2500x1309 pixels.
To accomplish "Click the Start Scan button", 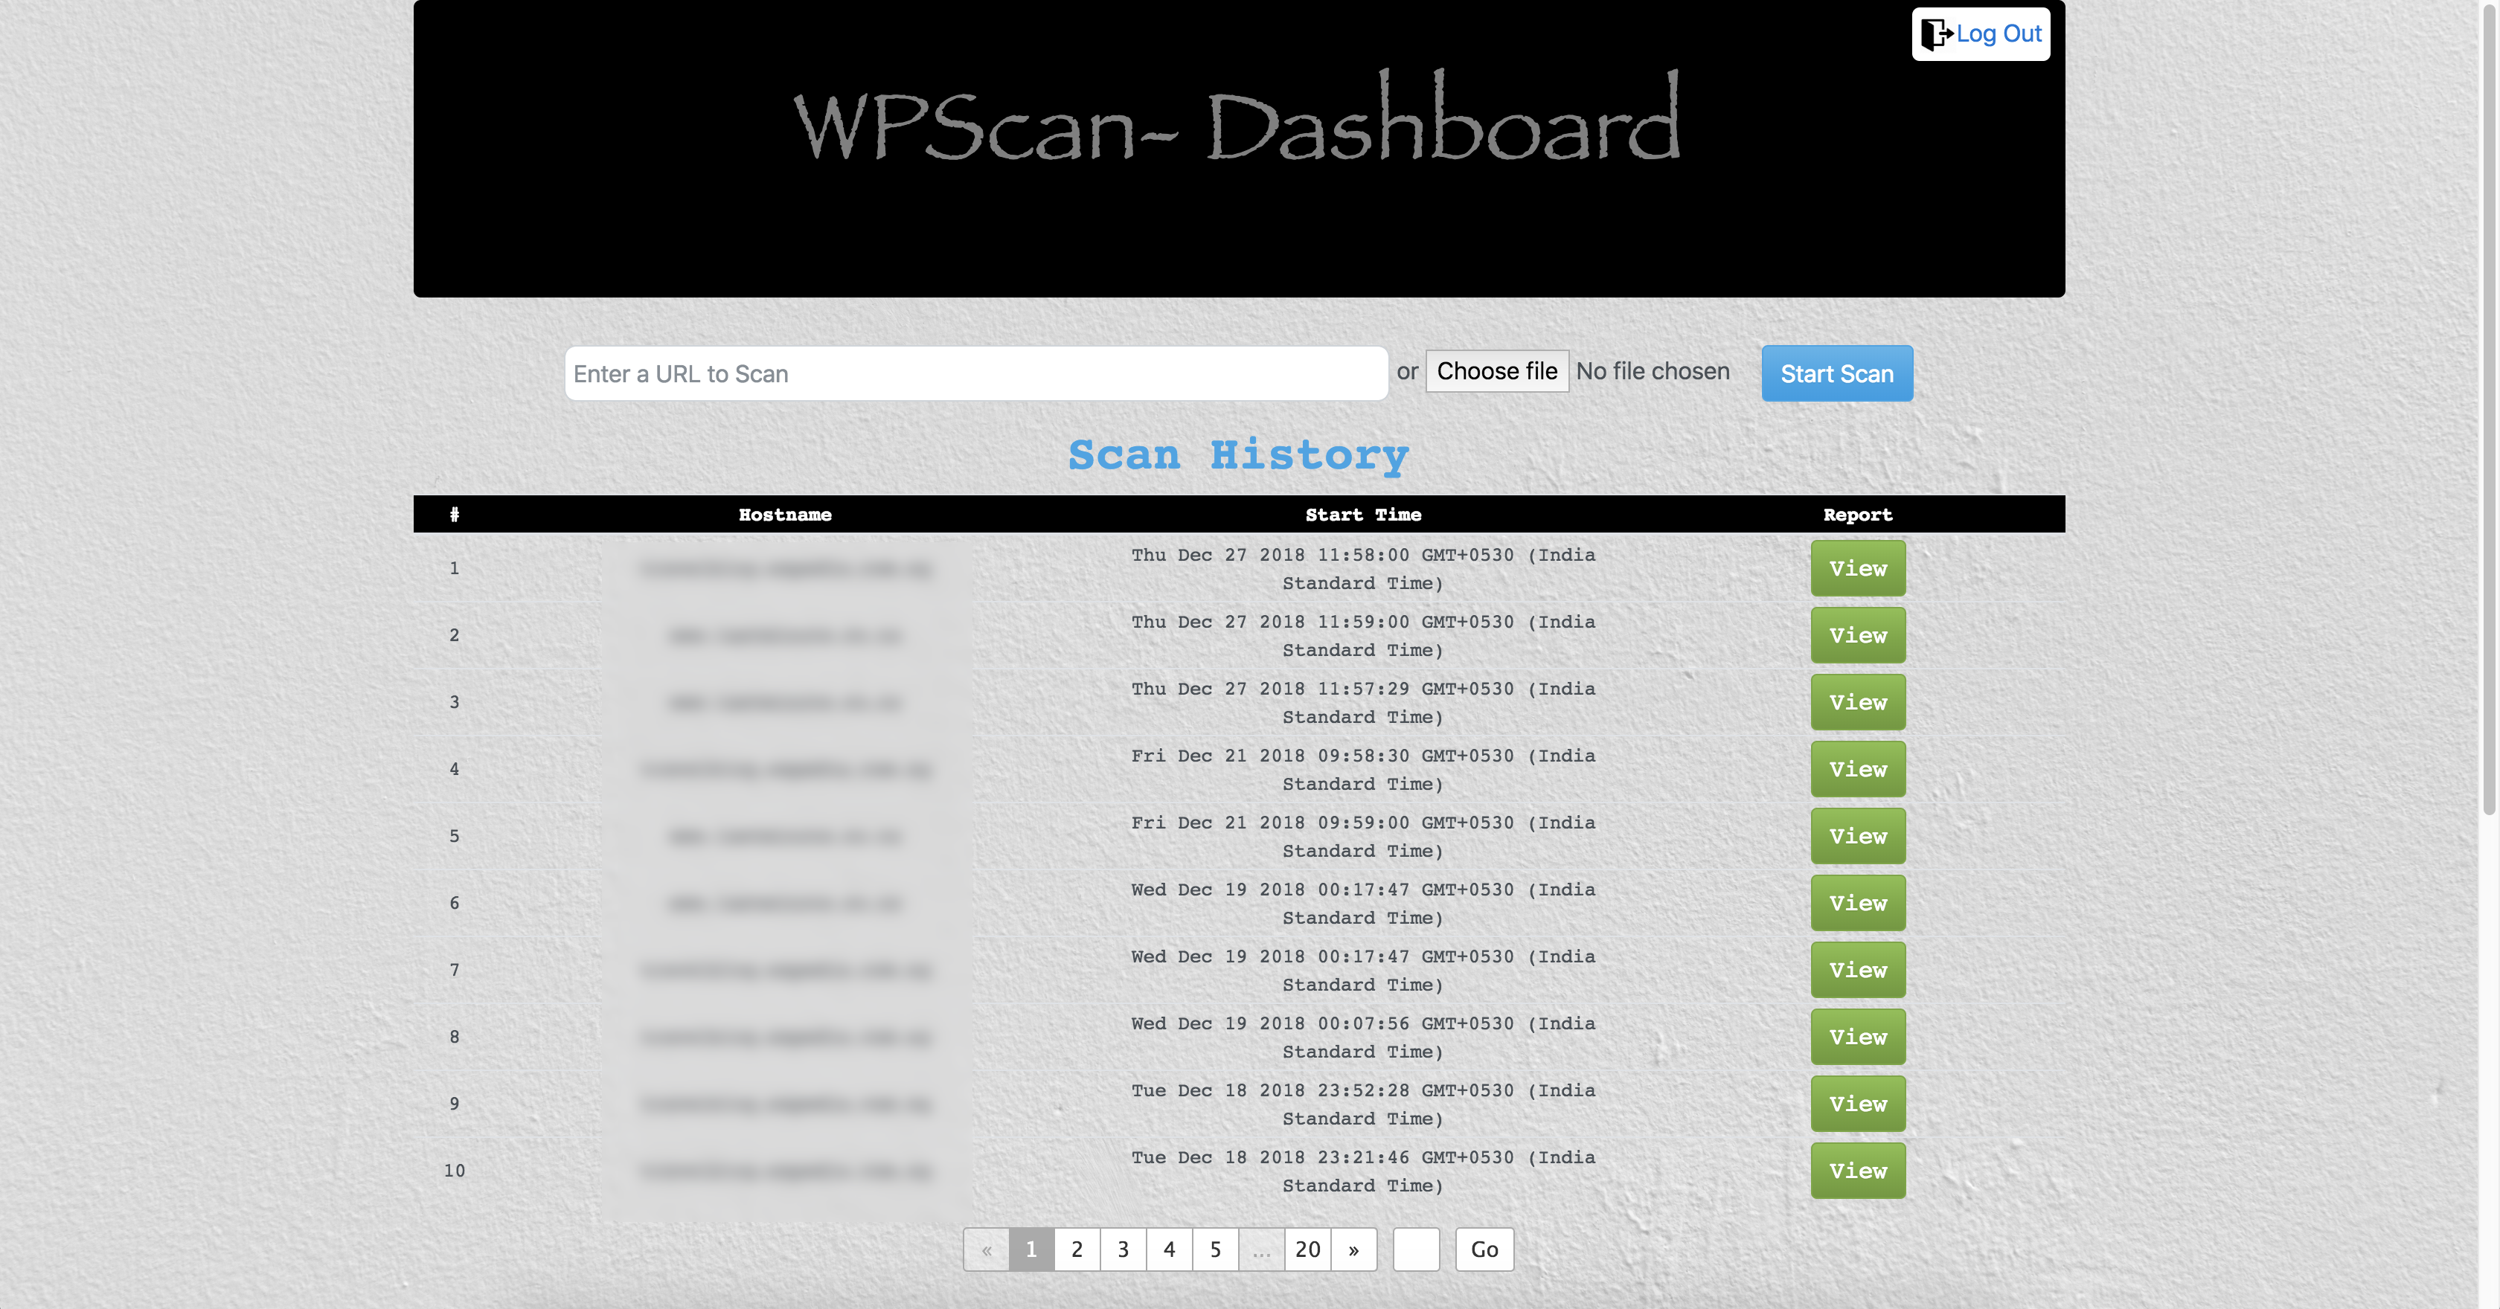I will coord(1837,372).
